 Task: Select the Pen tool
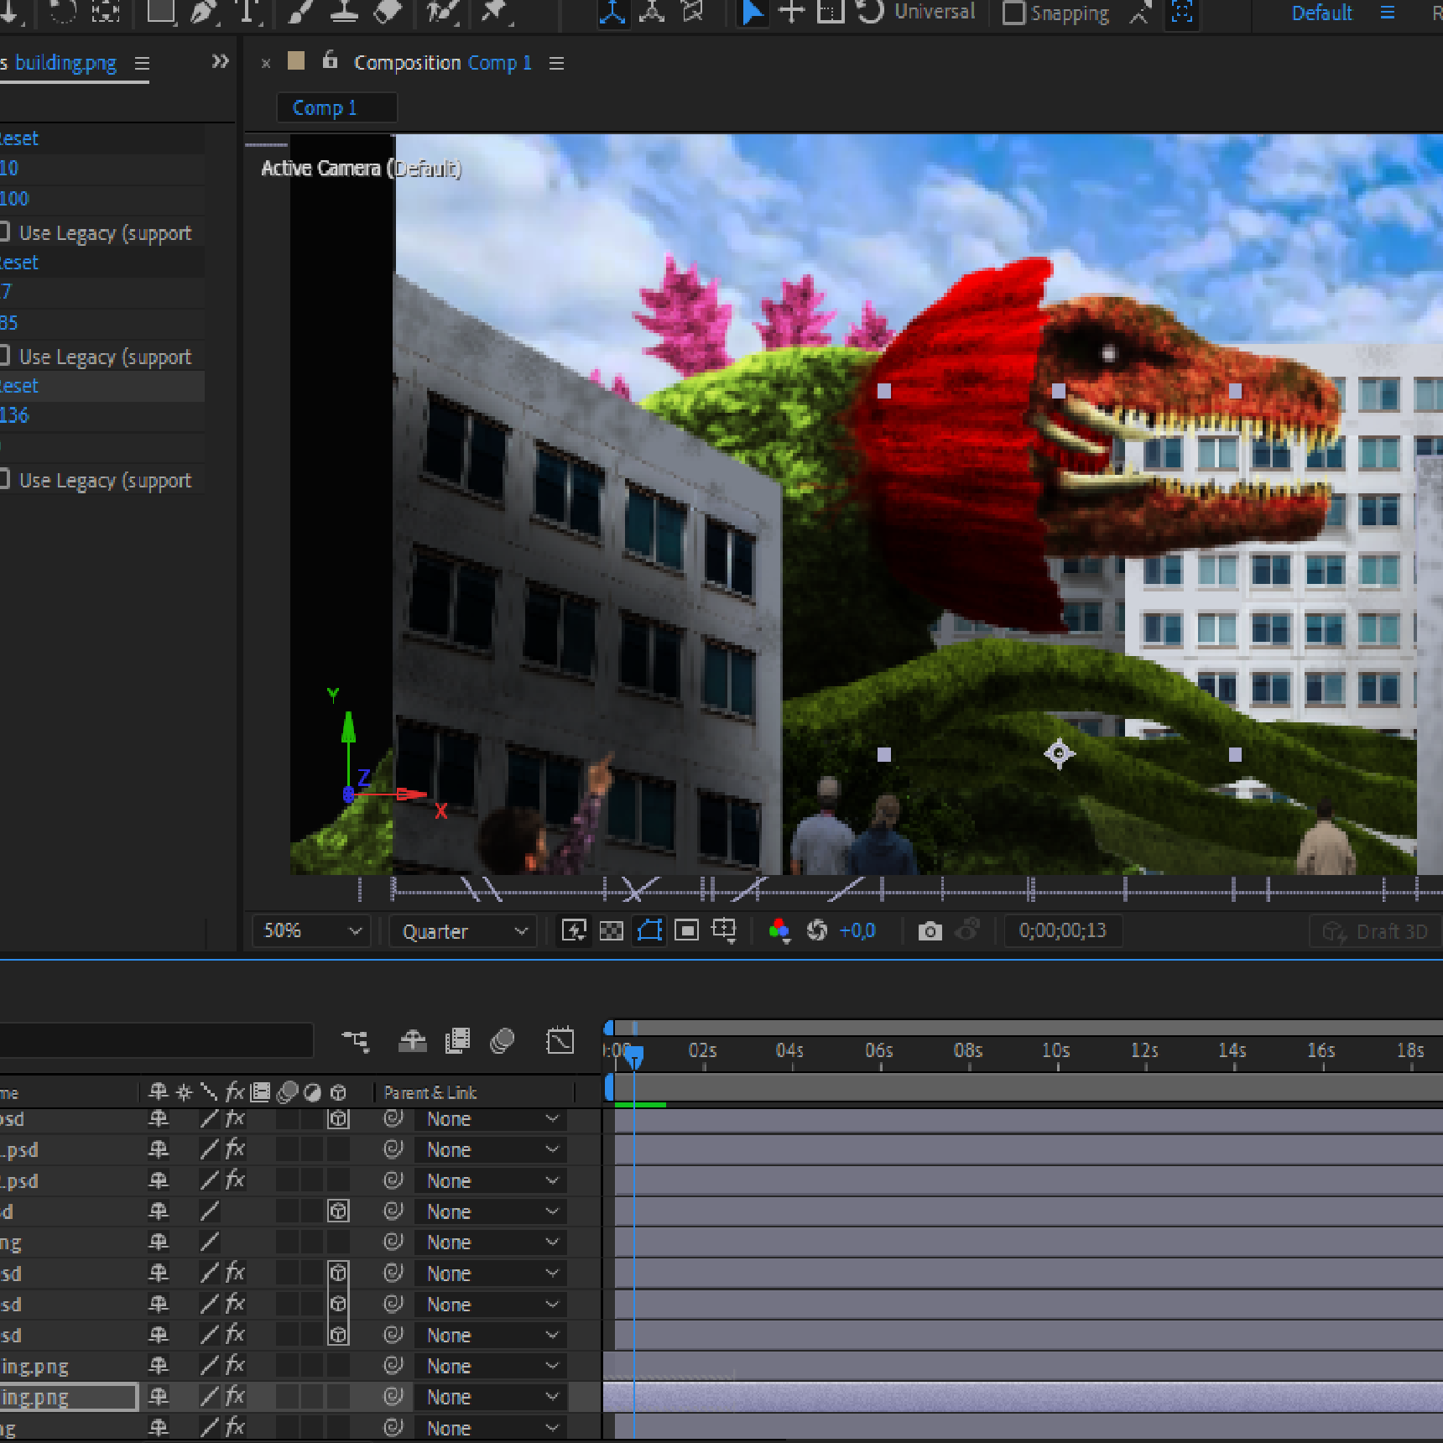click(204, 13)
